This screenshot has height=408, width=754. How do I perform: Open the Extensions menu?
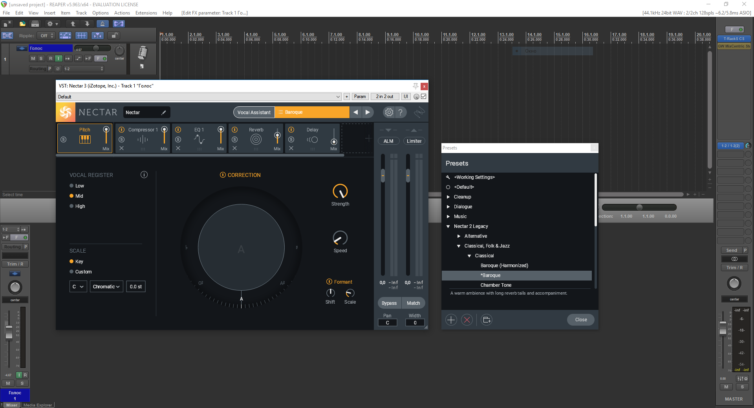click(146, 13)
